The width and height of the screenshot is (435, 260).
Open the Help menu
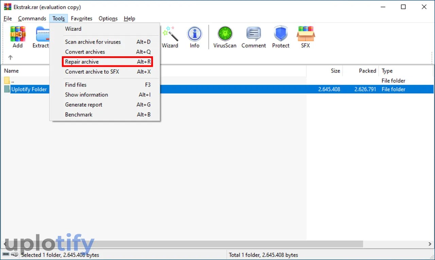click(129, 19)
